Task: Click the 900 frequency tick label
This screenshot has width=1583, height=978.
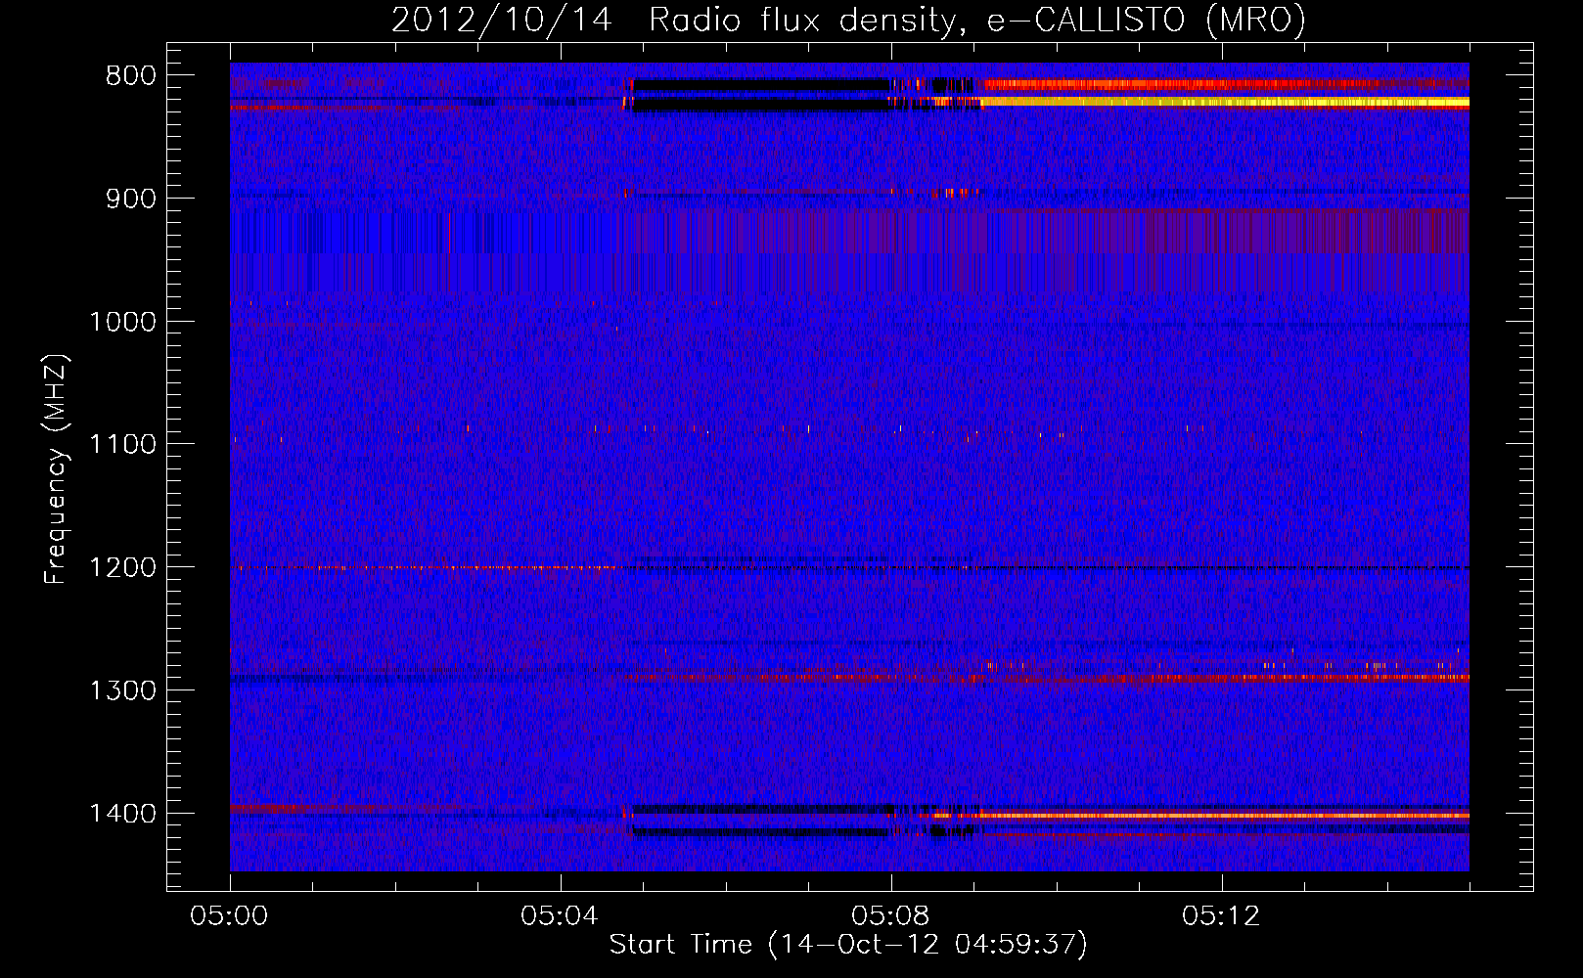Action: tap(130, 200)
